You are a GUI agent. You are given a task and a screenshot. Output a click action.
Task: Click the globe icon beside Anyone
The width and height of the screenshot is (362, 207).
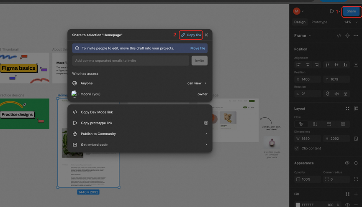pos(74,83)
